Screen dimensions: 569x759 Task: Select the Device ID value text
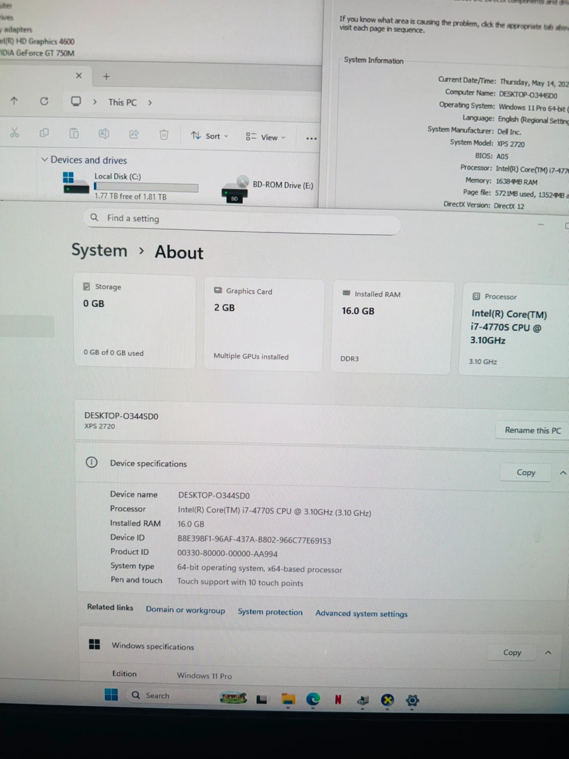click(x=254, y=540)
